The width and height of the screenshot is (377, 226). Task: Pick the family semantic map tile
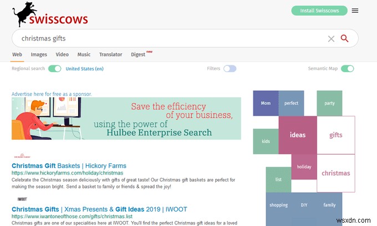point(329,205)
